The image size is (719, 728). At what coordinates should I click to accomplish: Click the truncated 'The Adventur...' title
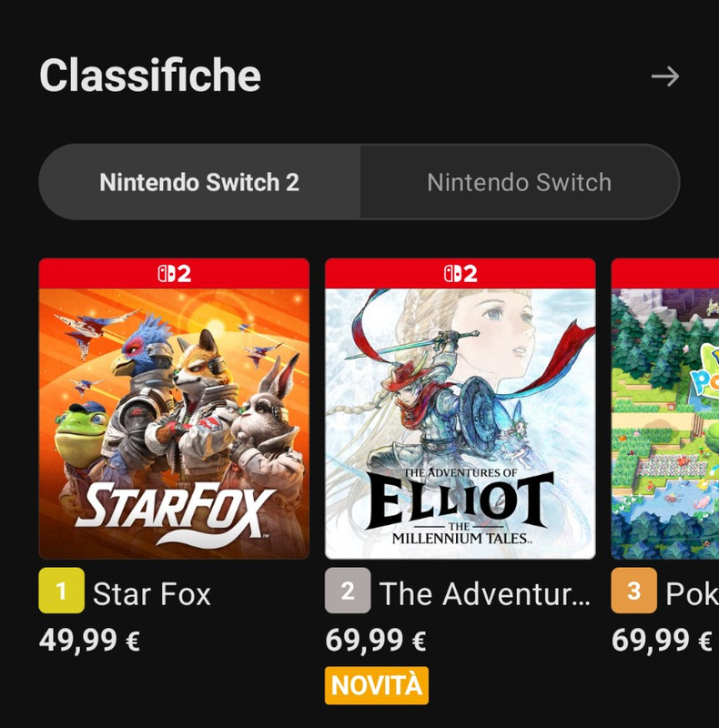(485, 594)
